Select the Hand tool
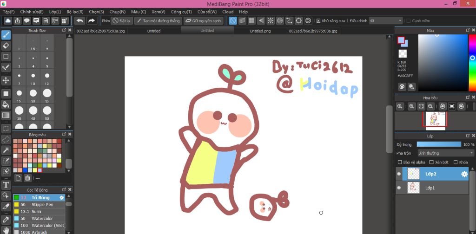 [6, 230]
